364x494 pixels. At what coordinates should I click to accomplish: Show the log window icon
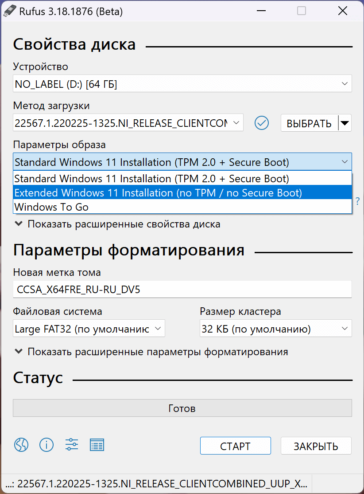pos(97,444)
